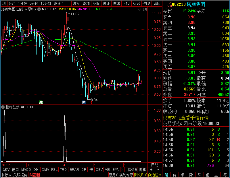This screenshot has width=230, height=178.
Task: Select the 联 linkage tab
Action: coord(199,175)
